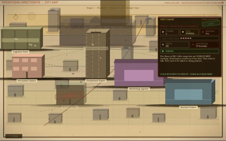Image resolution: width=226 pixels, height=141 pixels.
Task: Select the pink Personnel Annex building
Action: click(x=28, y=66)
